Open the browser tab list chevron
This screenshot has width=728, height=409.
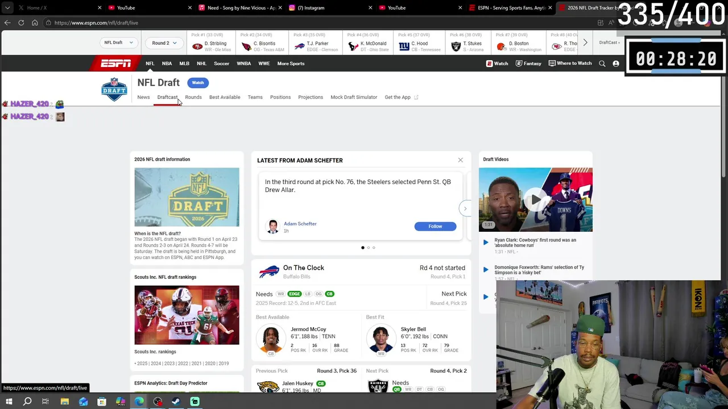[x=7, y=8]
